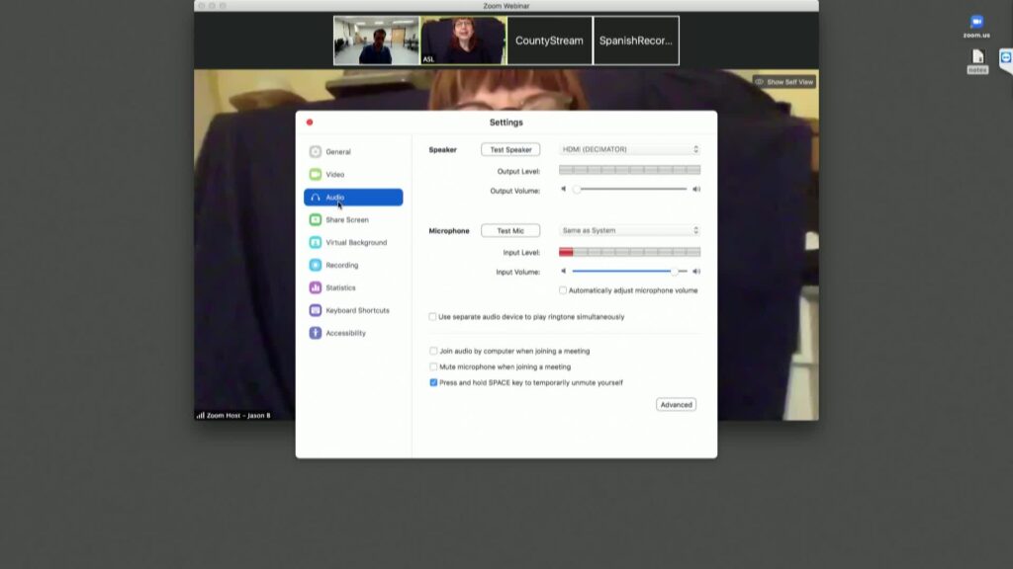The width and height of the screenshot is (1013, 569).
Task: Click the Statistics icon
Action: click(316, 287)
